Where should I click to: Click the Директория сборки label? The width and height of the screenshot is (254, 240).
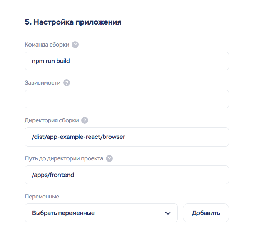point(52,120)
